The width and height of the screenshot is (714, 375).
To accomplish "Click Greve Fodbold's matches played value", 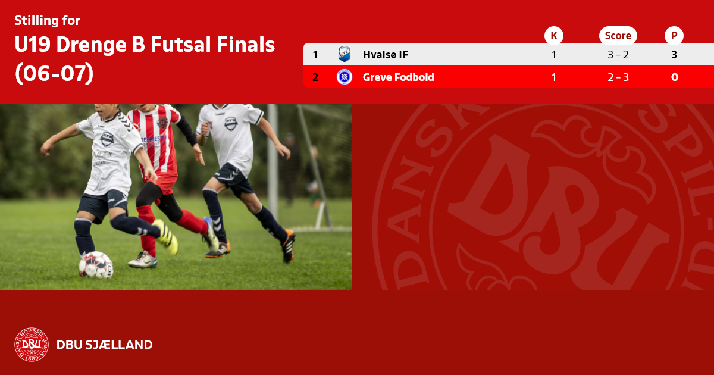I will 554,77.
